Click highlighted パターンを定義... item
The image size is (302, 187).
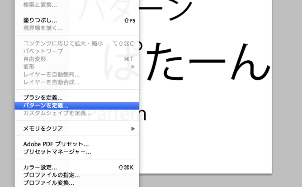click(x=77, y=105)
